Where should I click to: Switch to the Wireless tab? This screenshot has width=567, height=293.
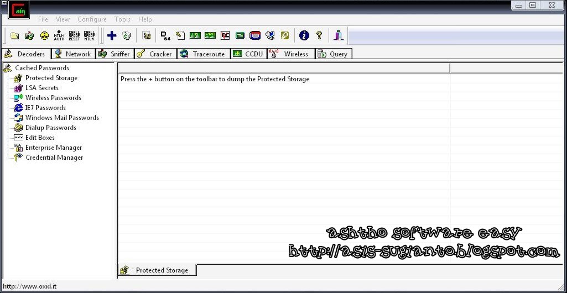(291, 54)
